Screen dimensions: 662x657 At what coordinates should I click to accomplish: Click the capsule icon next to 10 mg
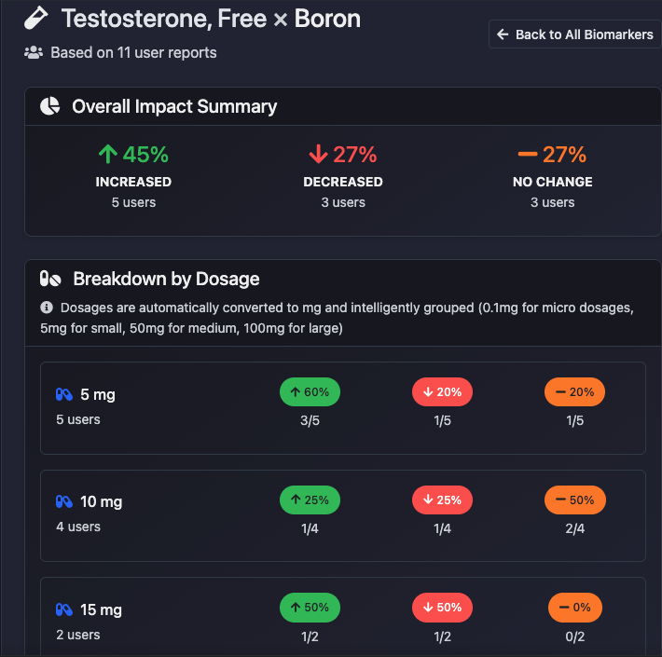click(63, 502)
